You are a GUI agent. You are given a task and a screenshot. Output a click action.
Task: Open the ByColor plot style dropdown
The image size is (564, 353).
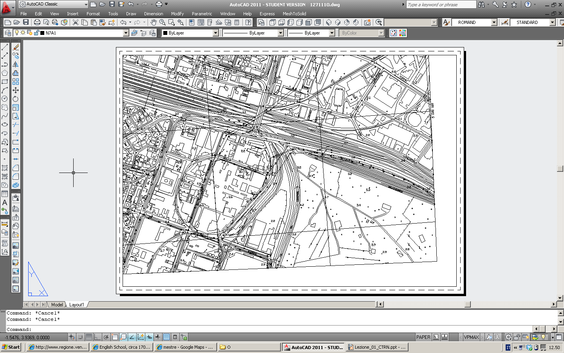pyautogui.click(x=381, y=33)
